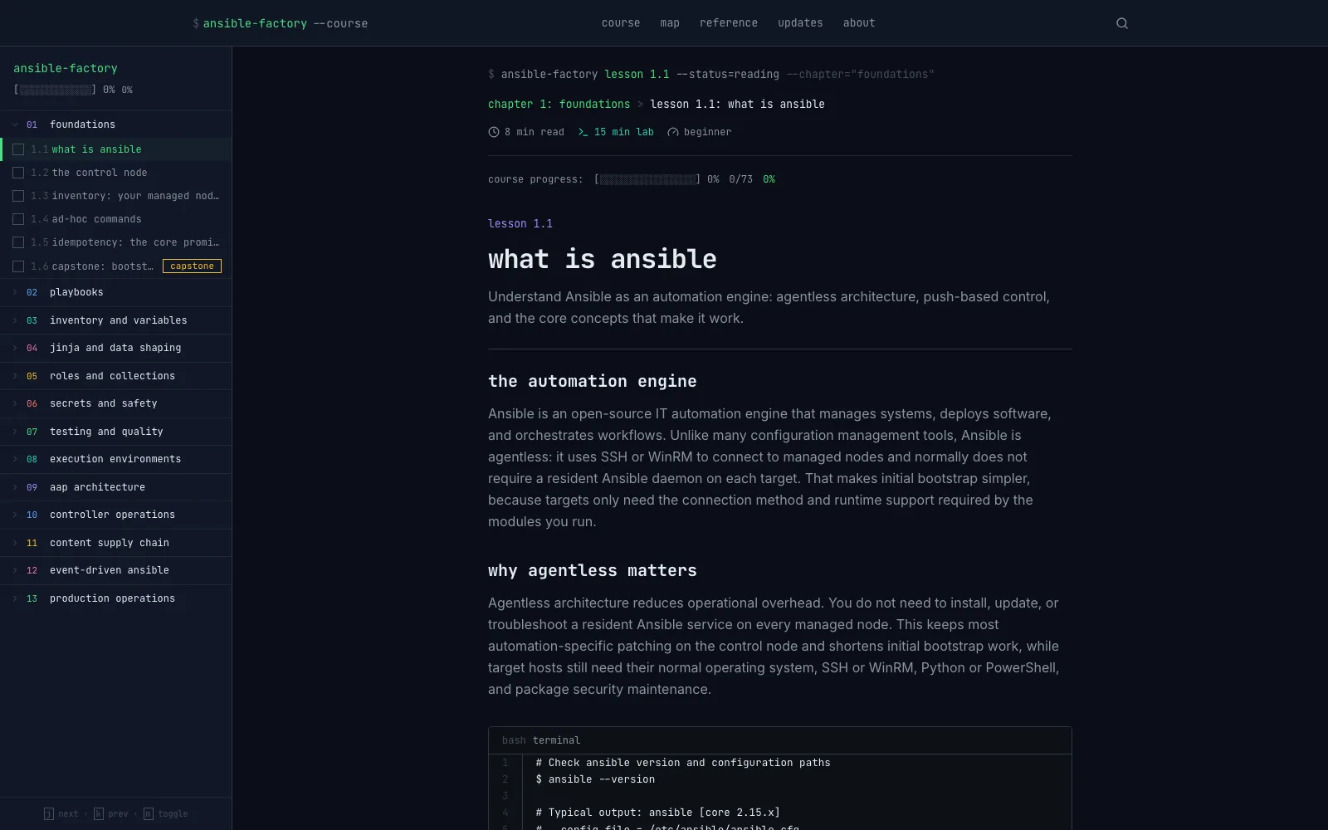The width and height of the screenshot is (1328, 830).
Task: Open lesson 1.2 the control node
Action: (x=116, y=173)
